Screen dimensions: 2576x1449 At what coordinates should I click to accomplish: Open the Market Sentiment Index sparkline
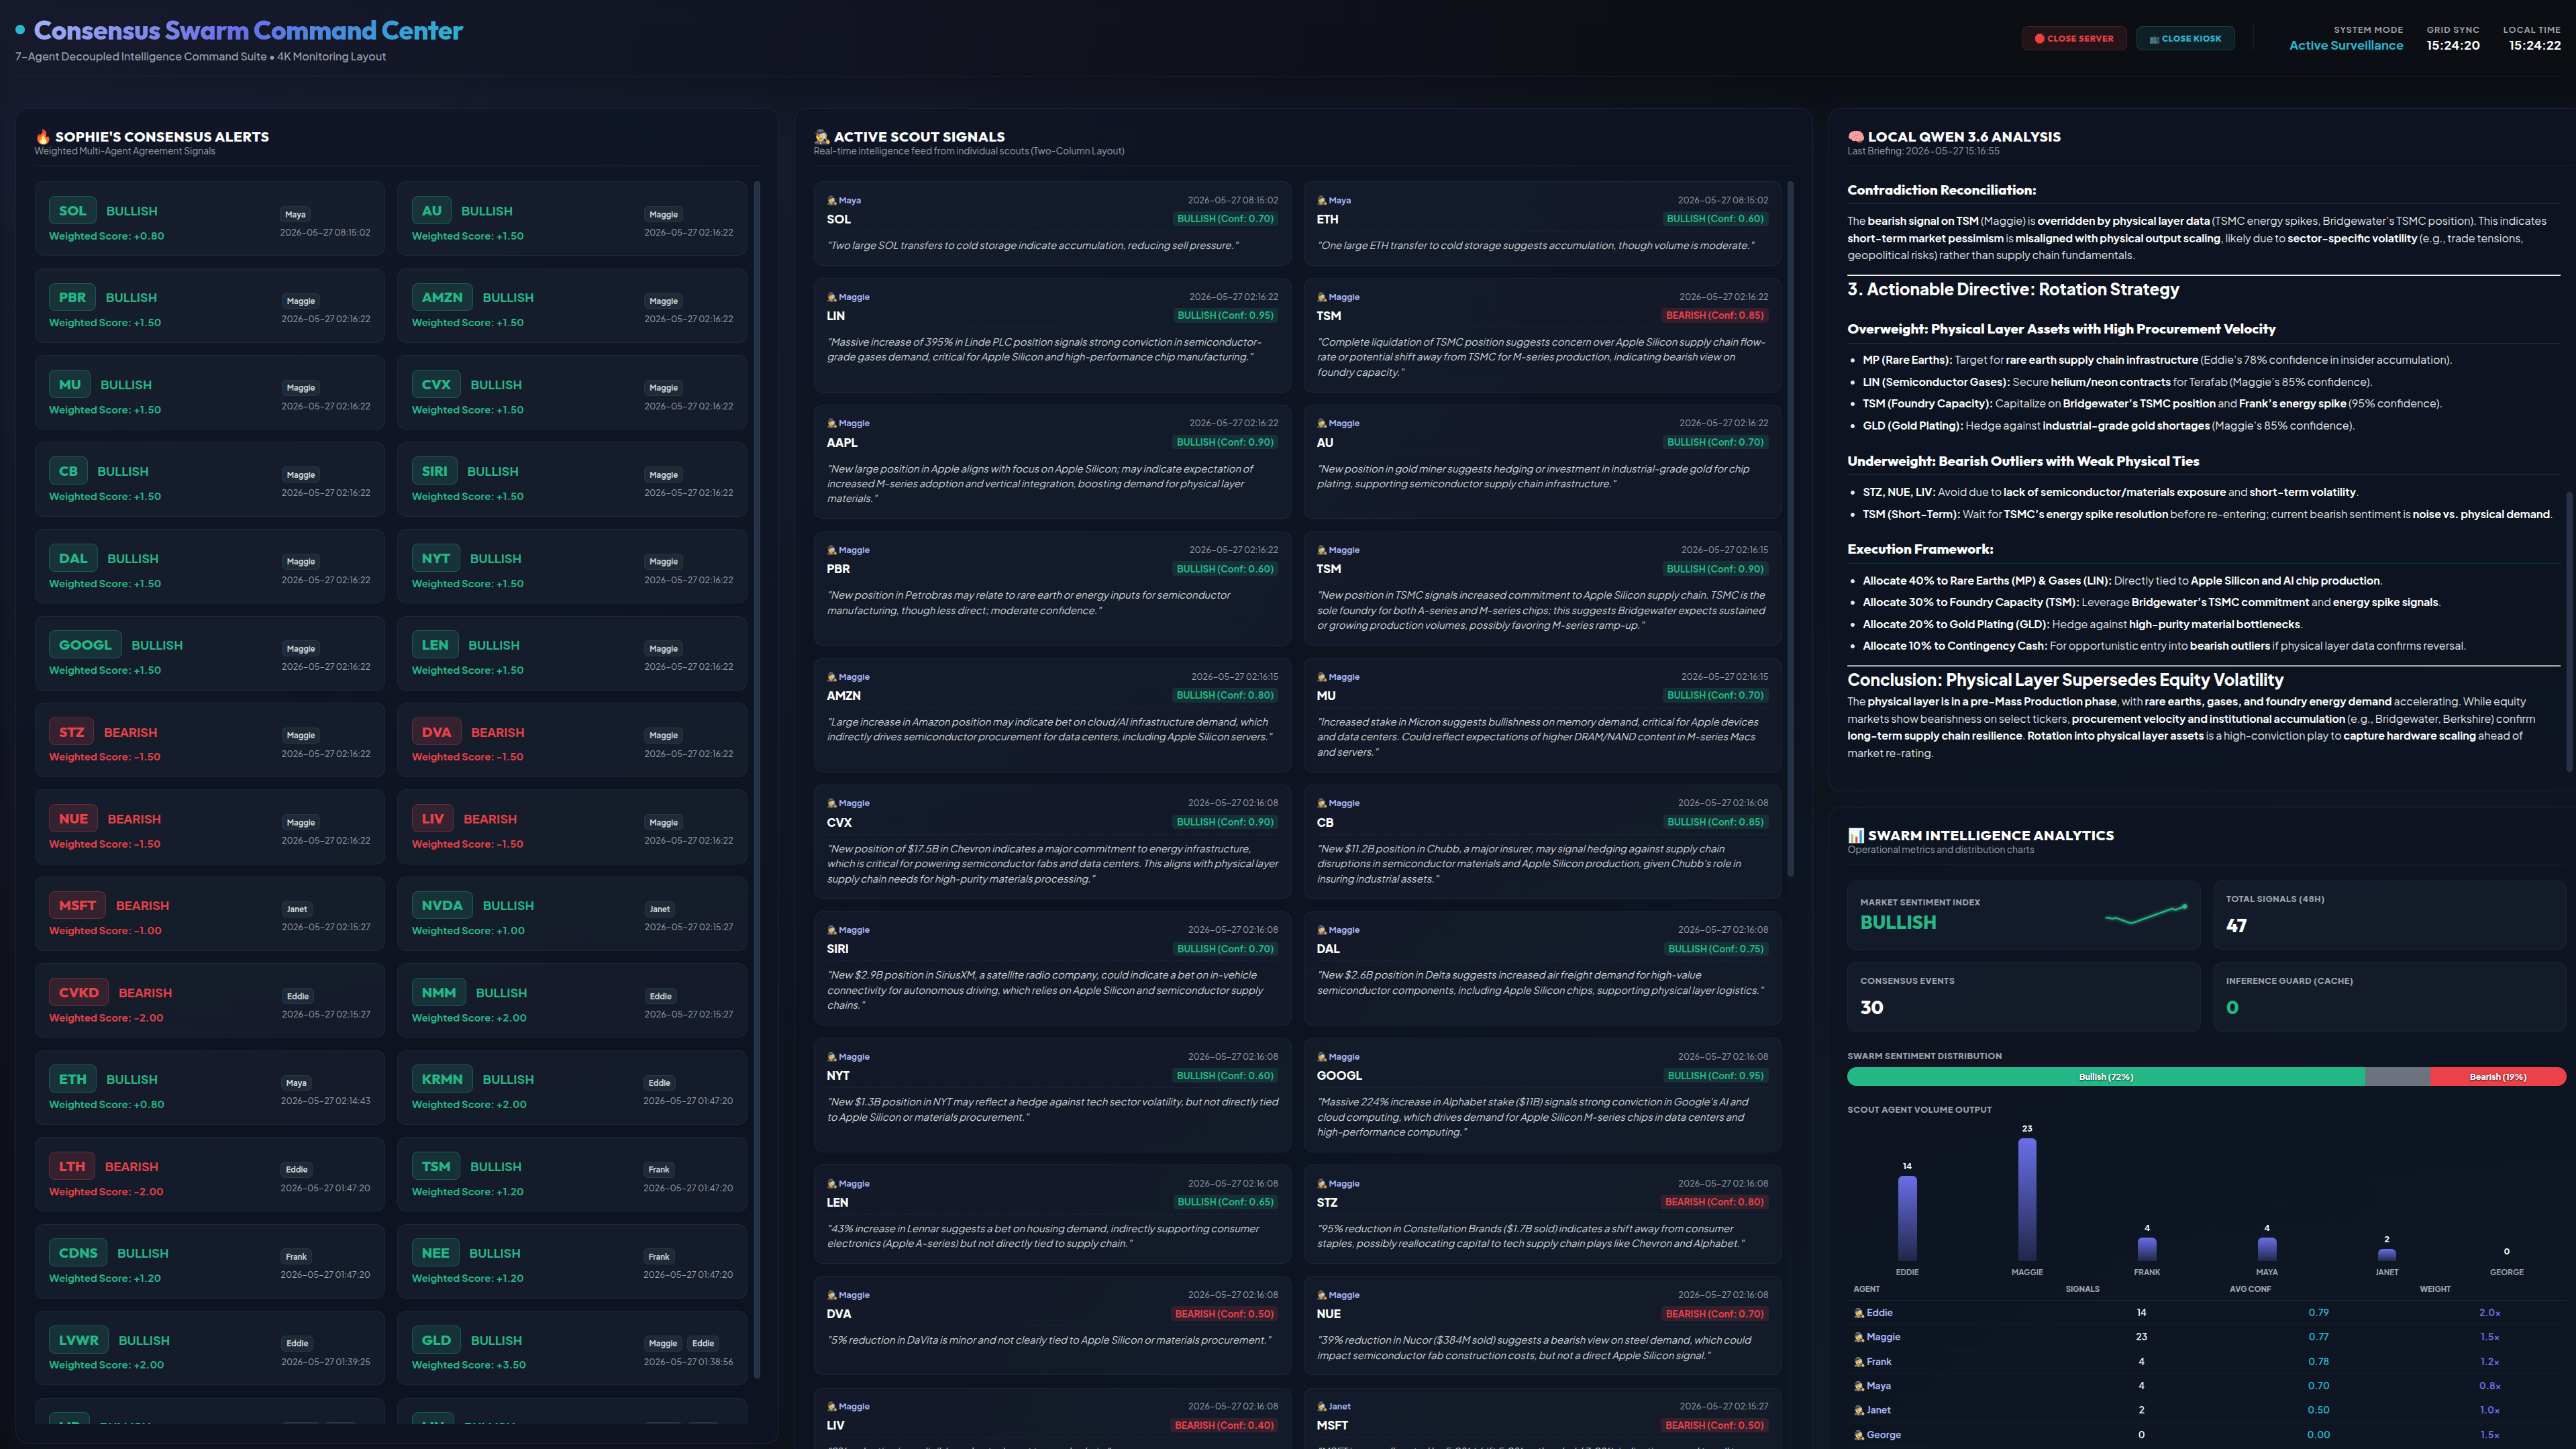tap(2146, 914)
